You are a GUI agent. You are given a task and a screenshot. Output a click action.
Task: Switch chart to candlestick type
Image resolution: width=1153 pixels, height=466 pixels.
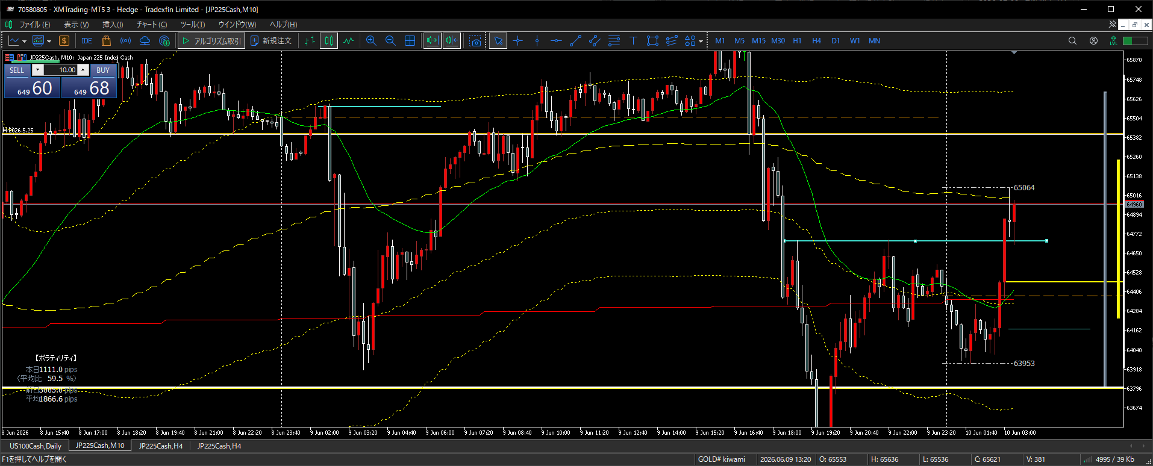click(329, 41)
